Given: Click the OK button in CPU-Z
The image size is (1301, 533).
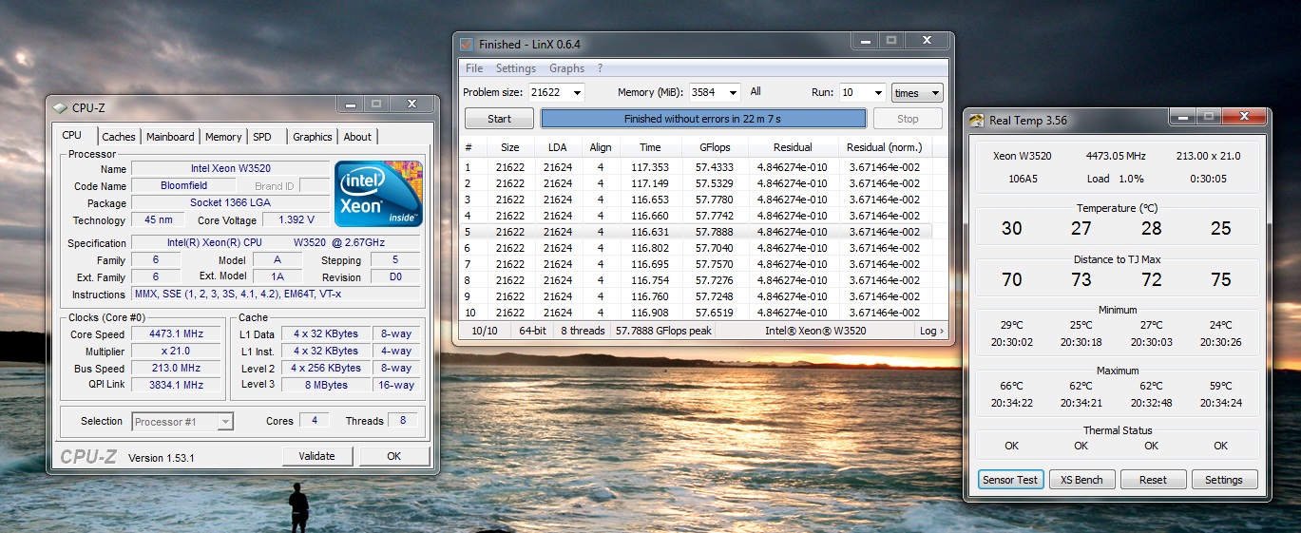Looking at the screenshot, I should pyautogui.click(x=393, y=456).
